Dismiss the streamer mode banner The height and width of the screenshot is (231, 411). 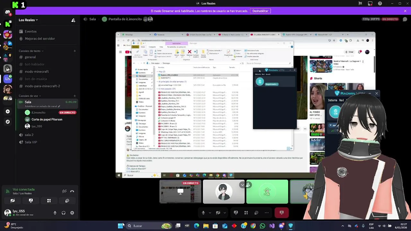(x=405, y=11)
